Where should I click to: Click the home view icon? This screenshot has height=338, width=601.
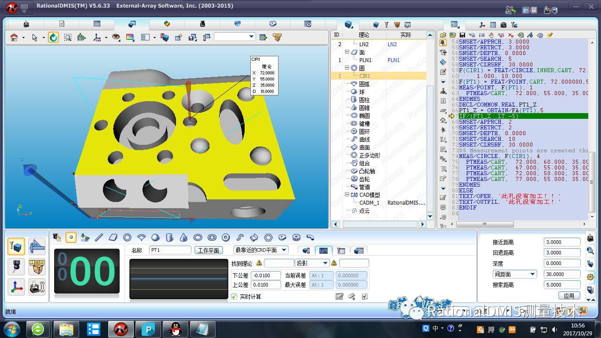[14, 37]
